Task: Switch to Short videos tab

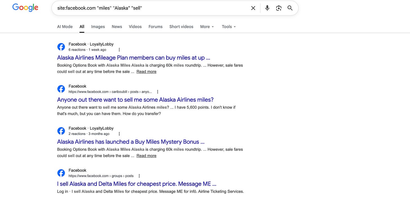Action: (x=181, y=27)
